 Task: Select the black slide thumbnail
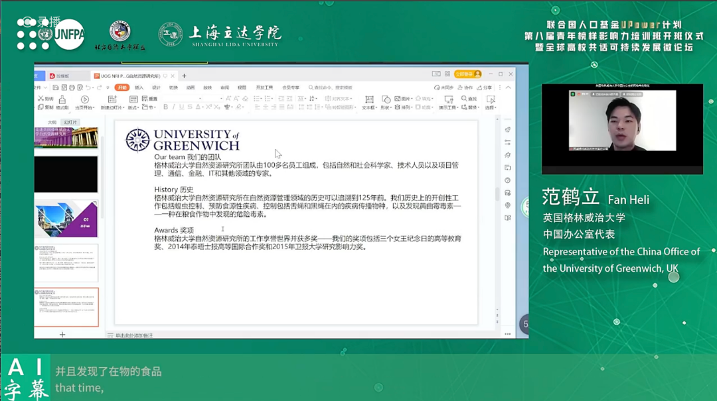pos(66,174)
